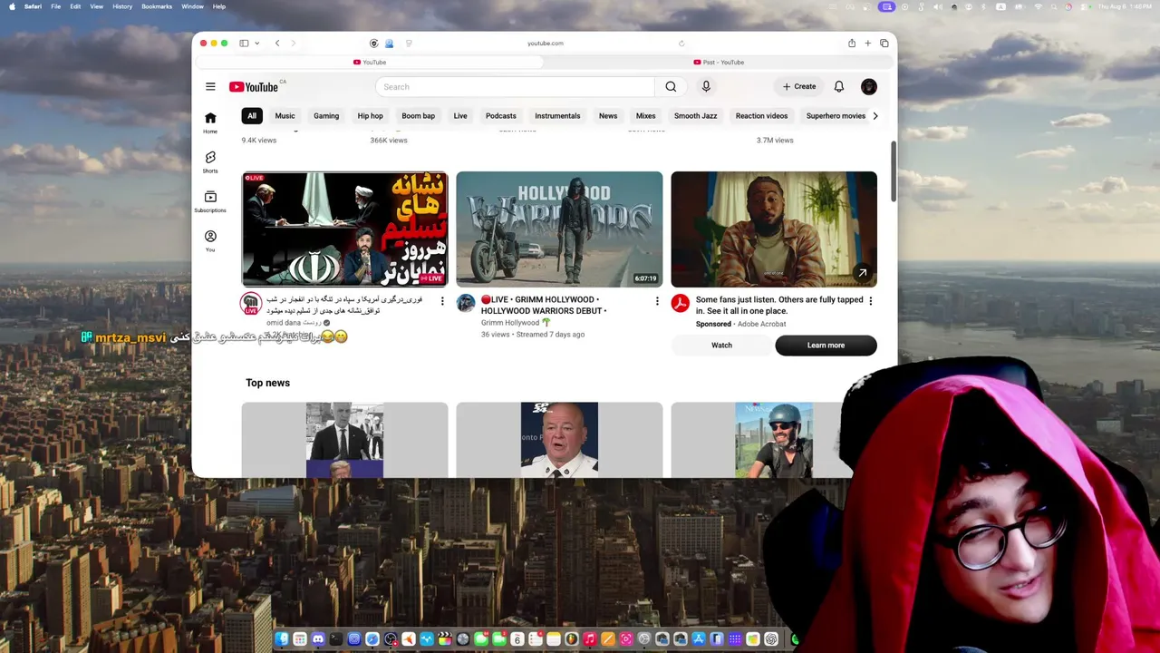
Task: Open the Bookmarks menu
Action: pos(157,6)
